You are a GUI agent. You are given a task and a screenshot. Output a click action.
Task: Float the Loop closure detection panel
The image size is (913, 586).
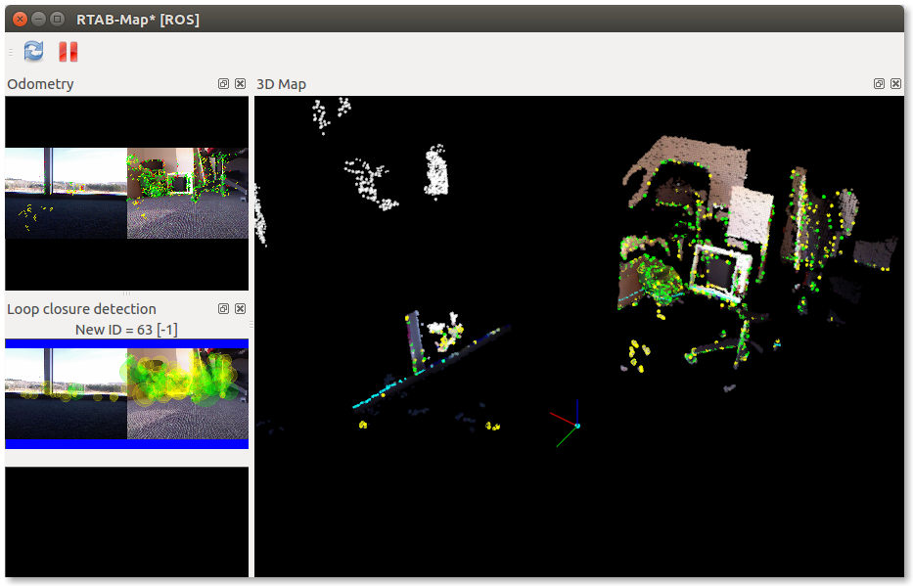click(224, 309)
